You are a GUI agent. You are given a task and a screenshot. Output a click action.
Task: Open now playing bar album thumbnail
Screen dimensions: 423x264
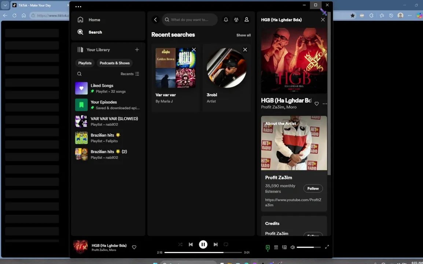pos(80,247)
